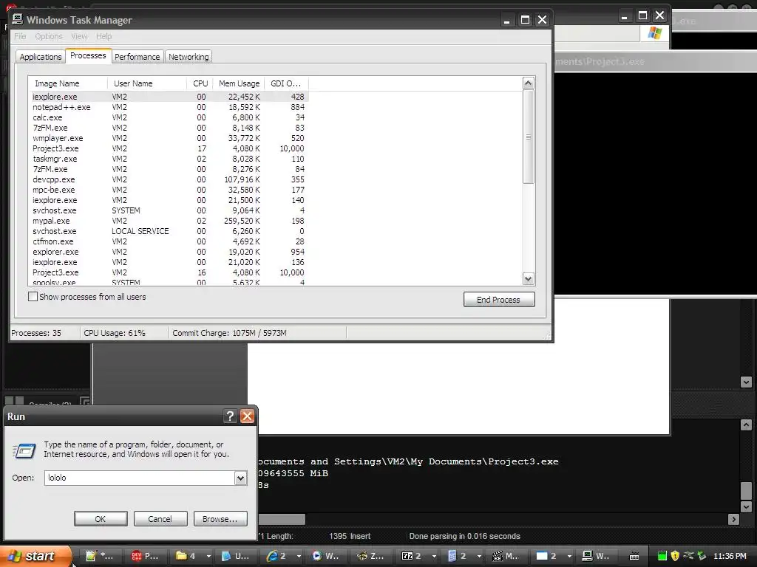This screenshot has height=567, width=757.
Task: Click the process list scroll up arrow
Action: (x=528, y=83)
